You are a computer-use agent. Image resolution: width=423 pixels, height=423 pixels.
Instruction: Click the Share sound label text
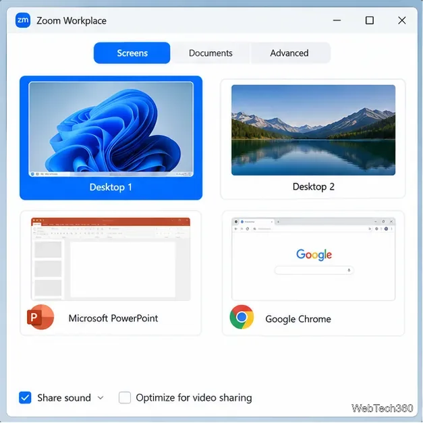pyautogui.click(x=64, y=398)
